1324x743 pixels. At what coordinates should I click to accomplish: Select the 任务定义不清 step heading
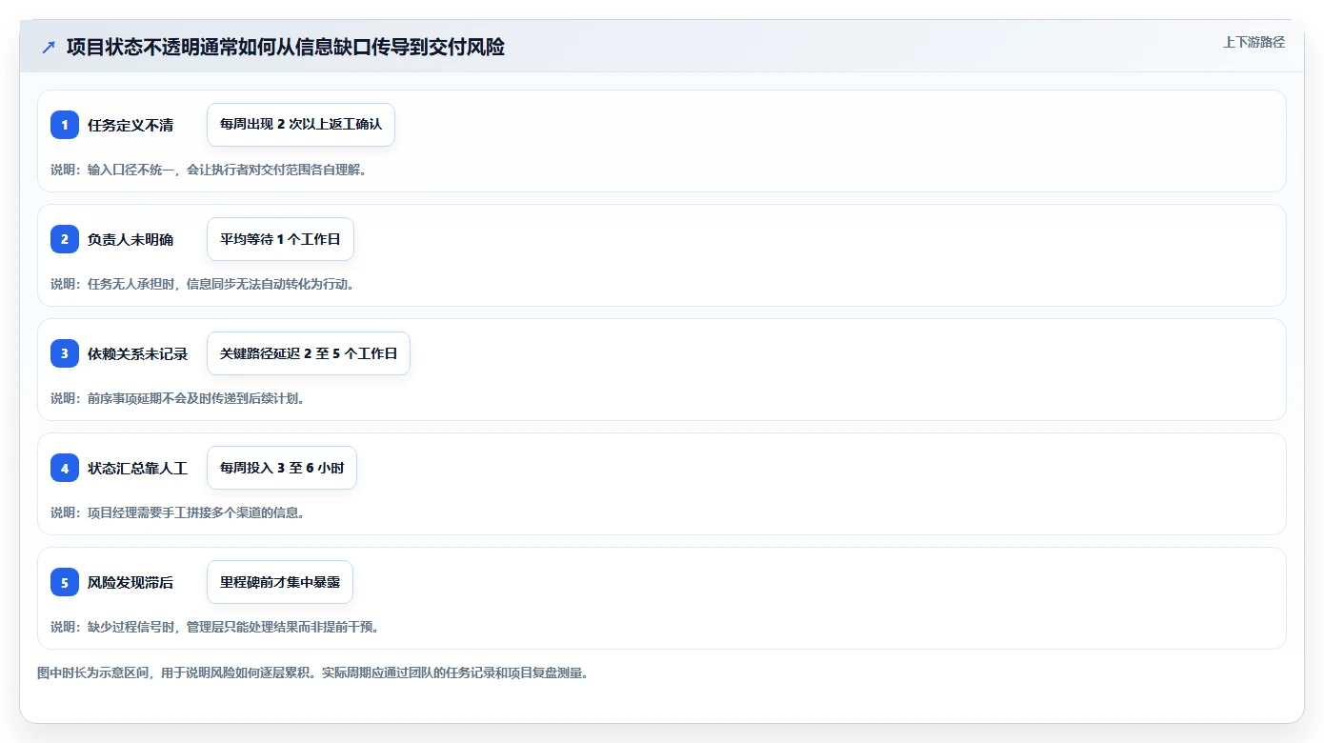point(130,125)
